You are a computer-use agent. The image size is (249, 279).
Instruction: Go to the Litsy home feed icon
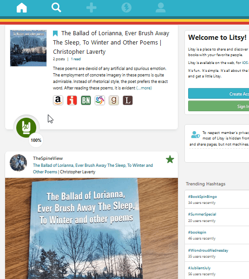(x=21, y=8)
